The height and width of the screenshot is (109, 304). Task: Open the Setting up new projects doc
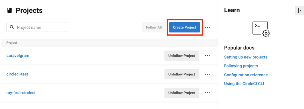(246, 57)
